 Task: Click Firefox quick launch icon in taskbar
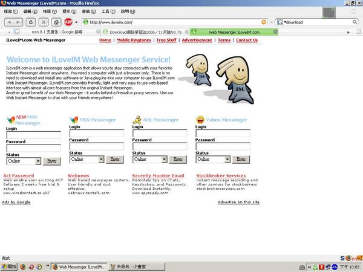[x=23, y=267]
